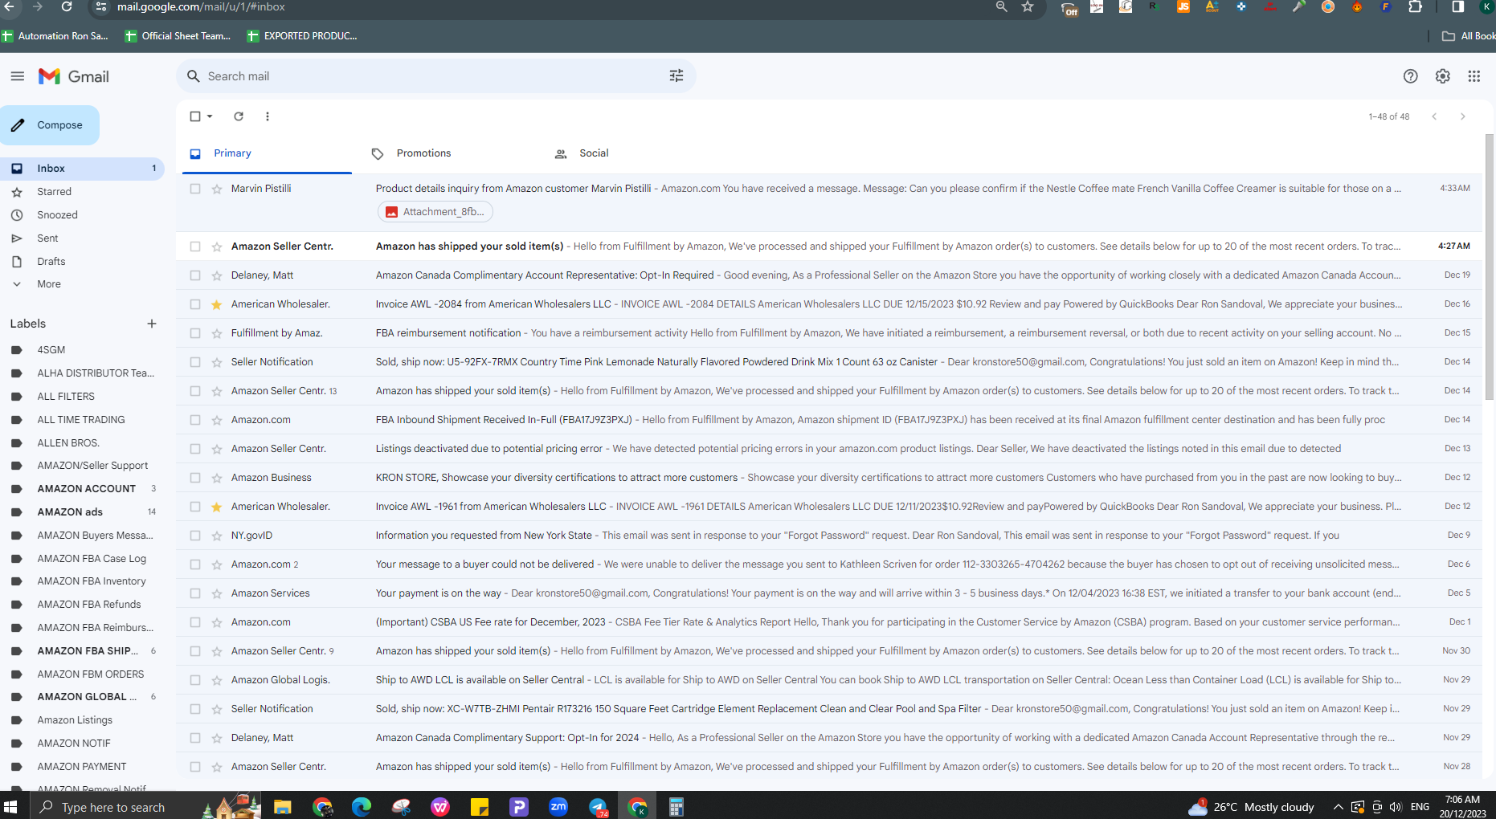Open Gmail Settings gear icon
The width and height of the screenshot is (1496, 819).
(x=1443, y=76)
